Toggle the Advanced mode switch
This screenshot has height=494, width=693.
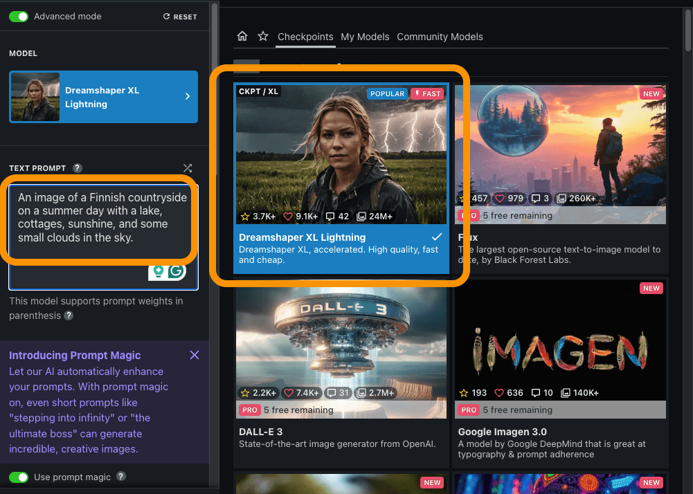(19, 17)
